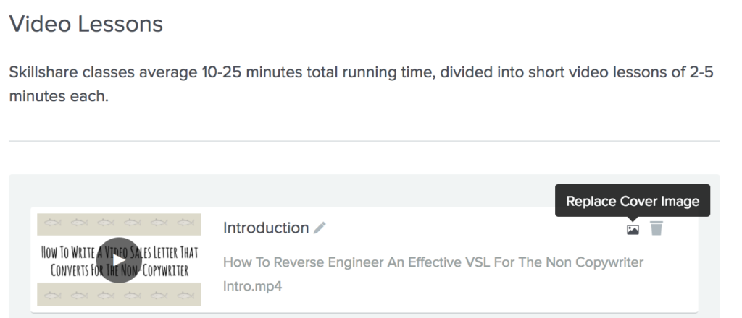Viewport: 742px width, 318px height.
Task: Click the small arrow under the tooltip
Action: click(633, 219)
